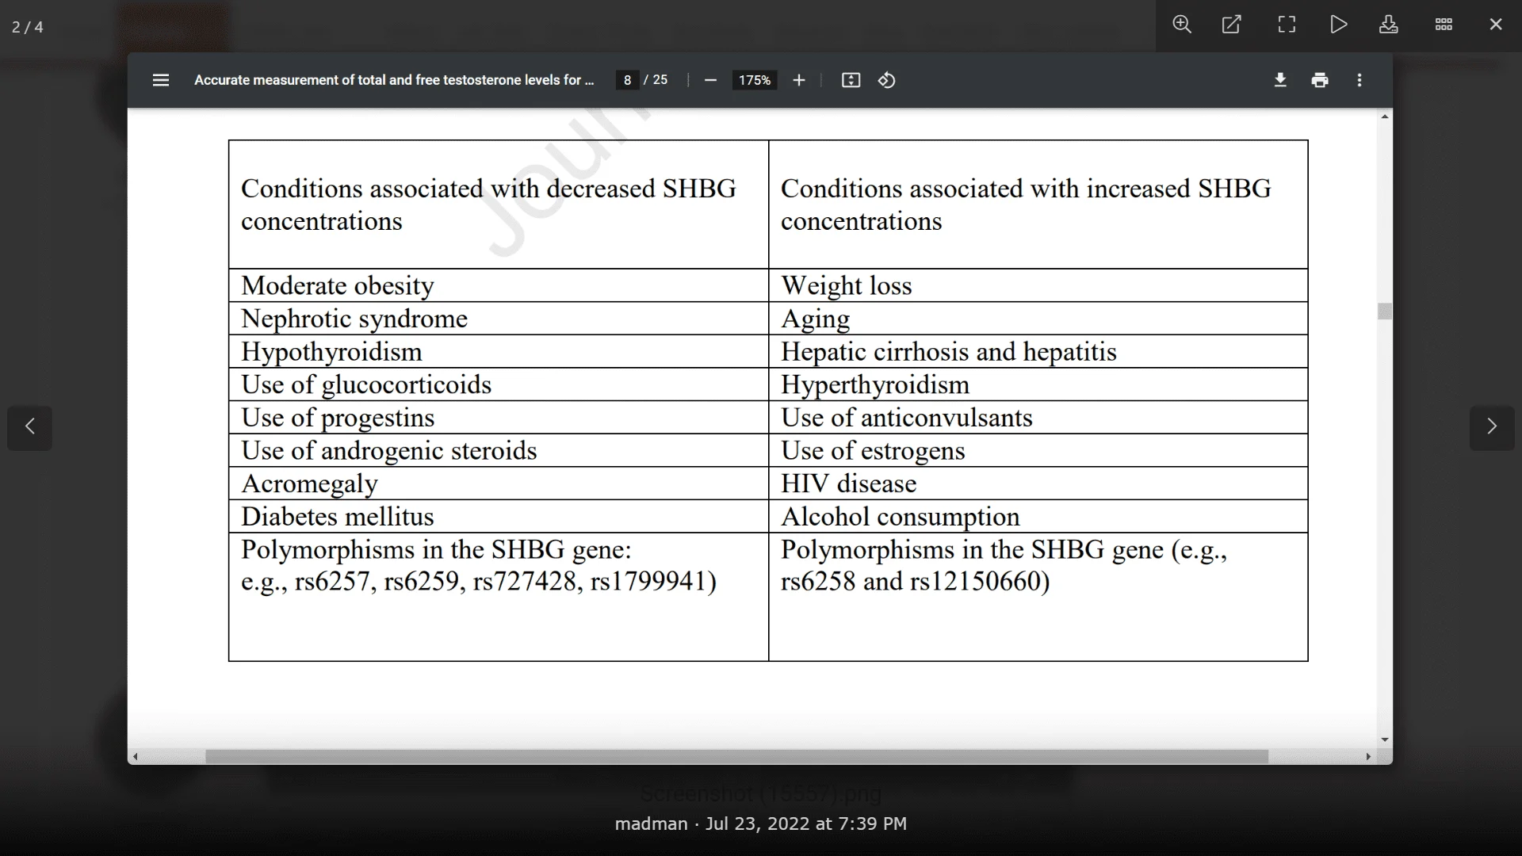Click 'Use of androgenic steroids' cell

pos(499,450)
